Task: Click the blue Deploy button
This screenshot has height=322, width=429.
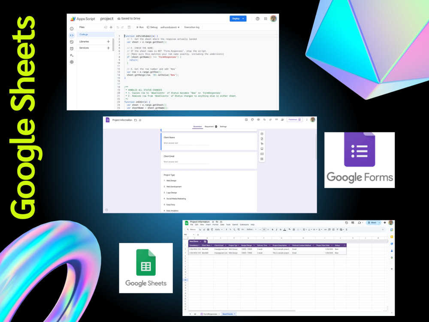Action: pyautogui.click(x=238, y=18)
